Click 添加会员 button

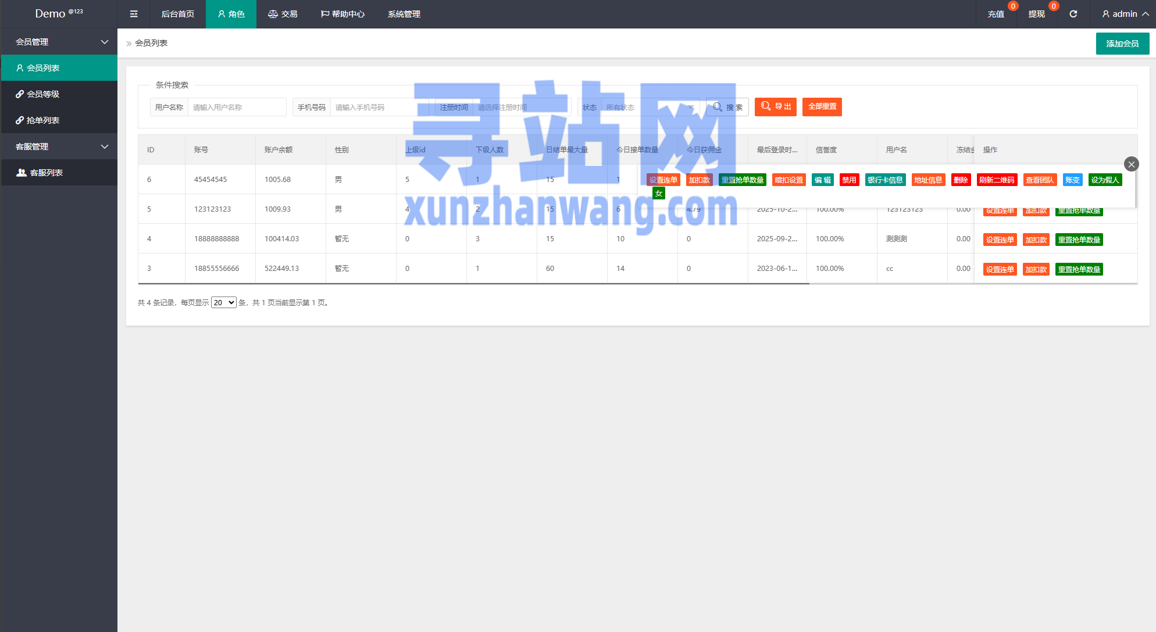click(1122, 44)
